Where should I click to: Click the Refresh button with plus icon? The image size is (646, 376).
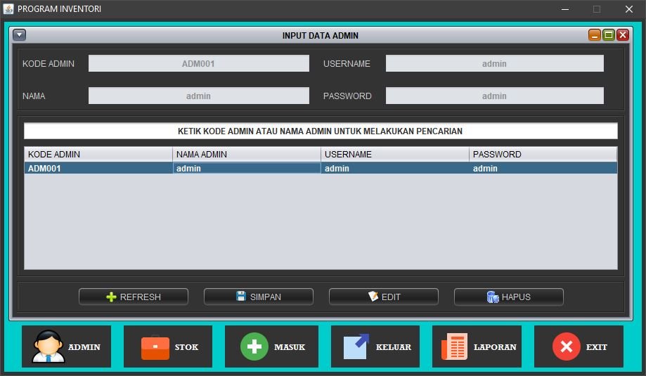[134, 297]
